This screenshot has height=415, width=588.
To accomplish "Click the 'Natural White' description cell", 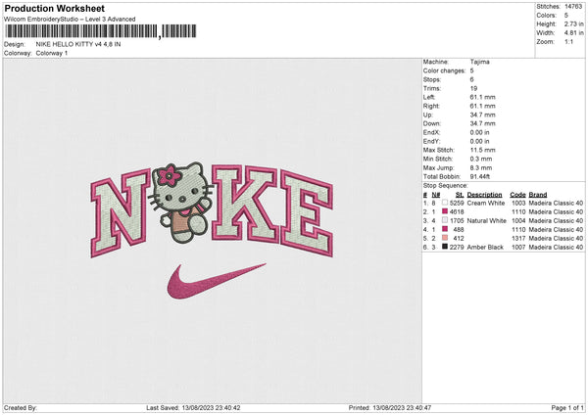I will click(487, 220).
